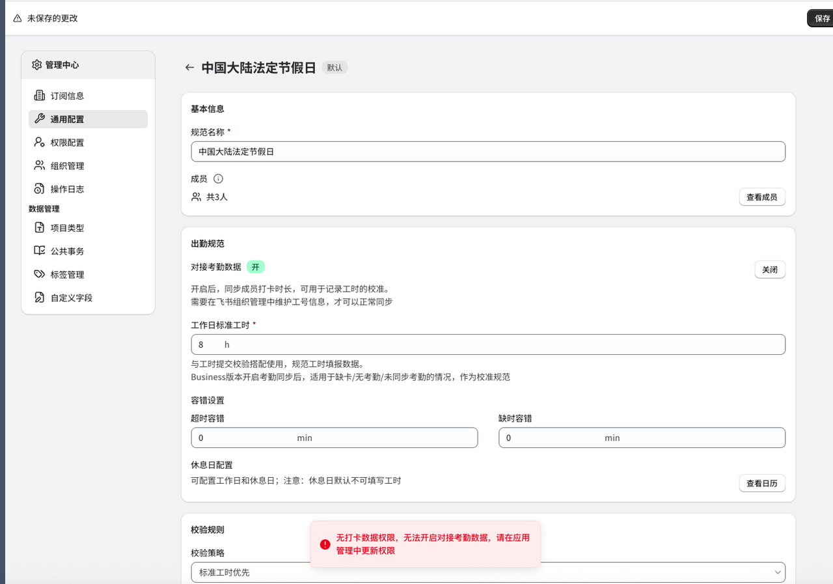Screen dimensions: 833x584
Task: Expand 标准工时优先 selection list
Action: tap(487, 572)
